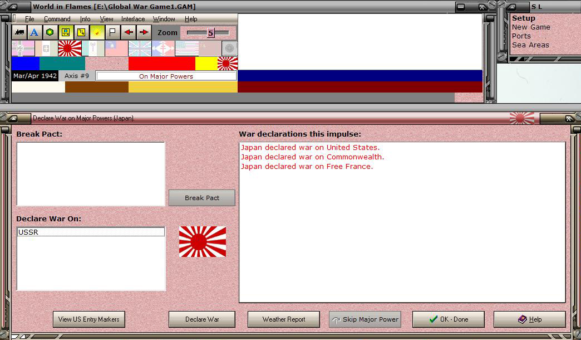The width and height of the screenshot is (581, 340).
Task: Click 'Japan declared war on Free France.' entry
Action: tap(307, 167)
